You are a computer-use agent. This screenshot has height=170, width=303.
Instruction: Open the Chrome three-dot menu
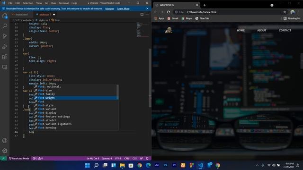click(299, 12)
